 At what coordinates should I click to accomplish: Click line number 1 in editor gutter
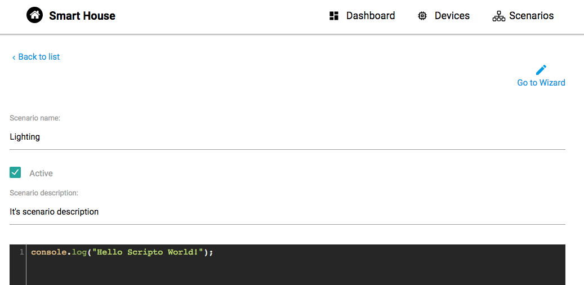pos(21,252)
